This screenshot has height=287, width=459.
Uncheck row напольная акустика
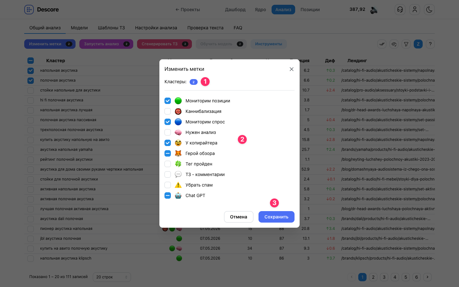tap(31, 70)
